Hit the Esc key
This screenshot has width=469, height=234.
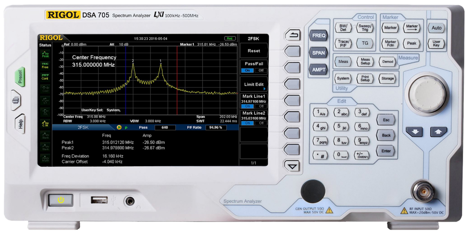coord(386,120)
